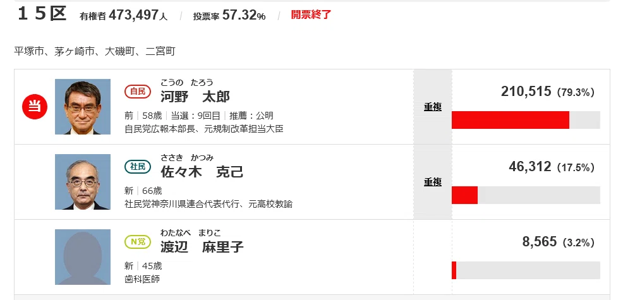Image resolution: width=623 pixels, height=300 pixels.
Task: Click the red 当 elected badge
Action: click(x=35, y=107)
